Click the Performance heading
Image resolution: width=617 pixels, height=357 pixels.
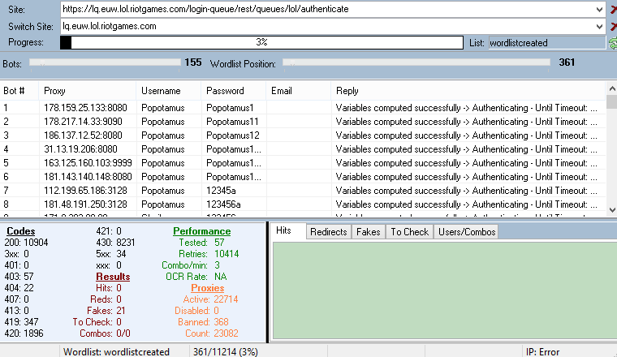point(202,231)
